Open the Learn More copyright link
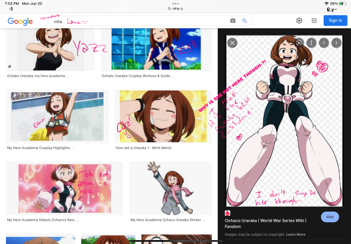Screen dimensions: 351x244 (x=295, y=235)
